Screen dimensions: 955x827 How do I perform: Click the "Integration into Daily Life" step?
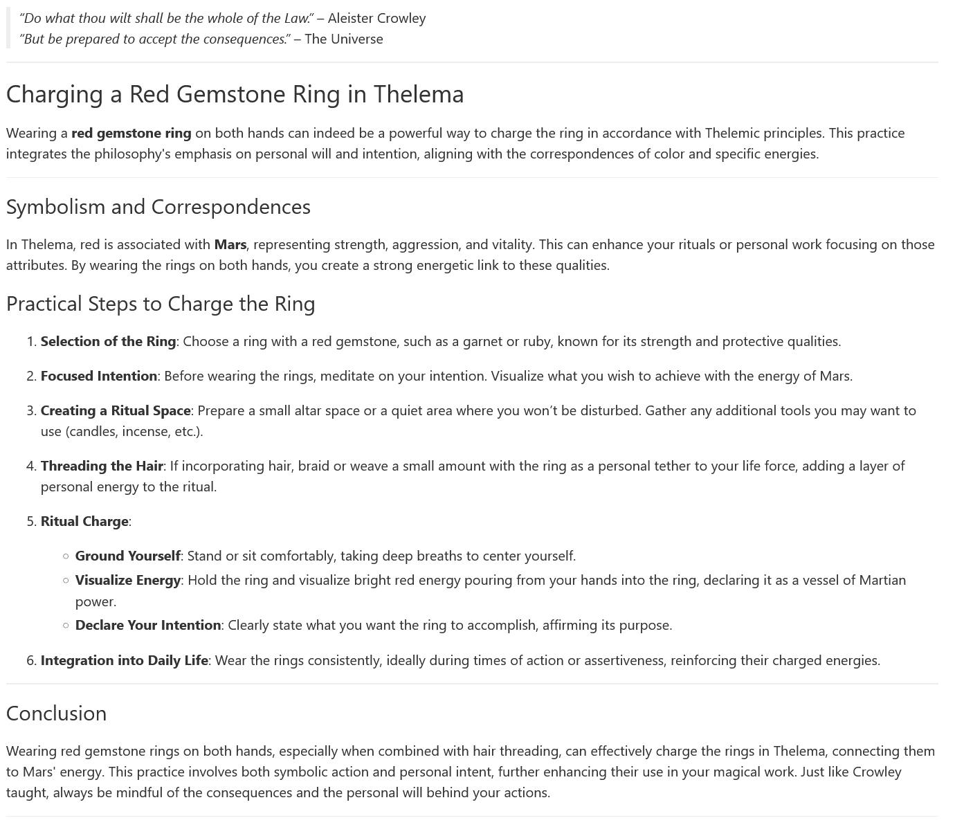[125, 660]
